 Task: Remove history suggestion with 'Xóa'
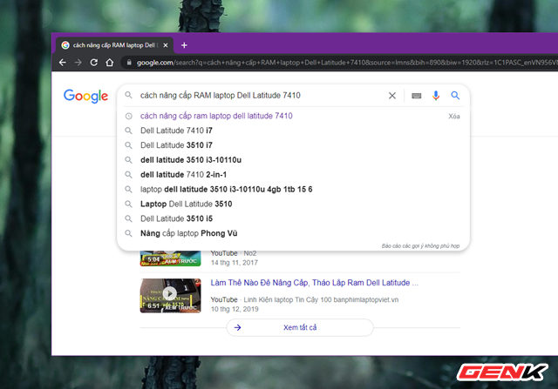click(x=453, y=117)
